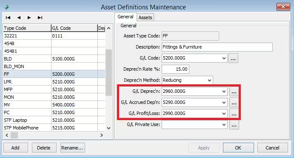
Task: Switch to the Assets tab
Action: (146, 17)
